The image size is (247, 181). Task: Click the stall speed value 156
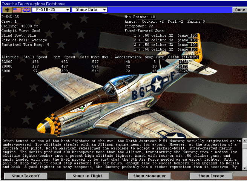point(35,62)
